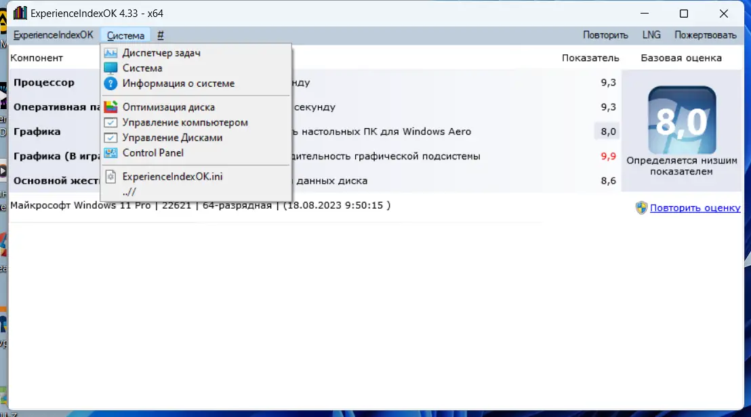Viewport: 751px width, 417px height.
Task: Click the icon beside Управление компьютером
Action: tap(110, 122)
